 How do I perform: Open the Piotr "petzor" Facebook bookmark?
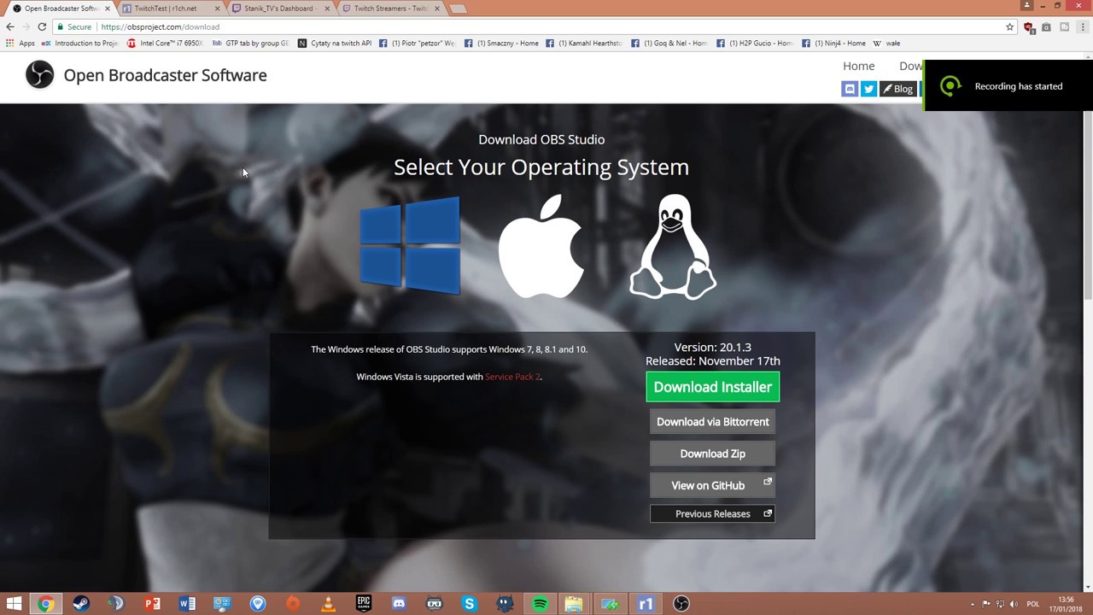coord(418,44)
